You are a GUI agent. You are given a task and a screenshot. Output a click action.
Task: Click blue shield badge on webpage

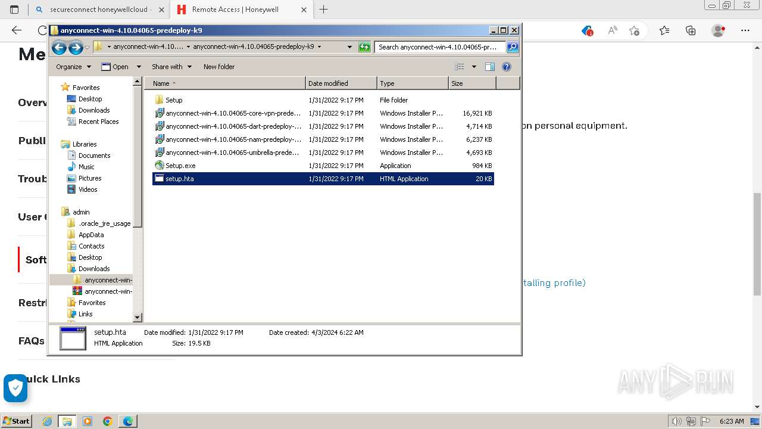[x=15, y=388]
